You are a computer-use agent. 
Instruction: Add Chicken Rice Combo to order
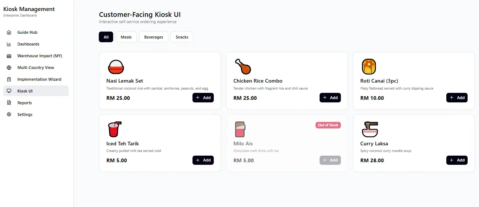330,98
